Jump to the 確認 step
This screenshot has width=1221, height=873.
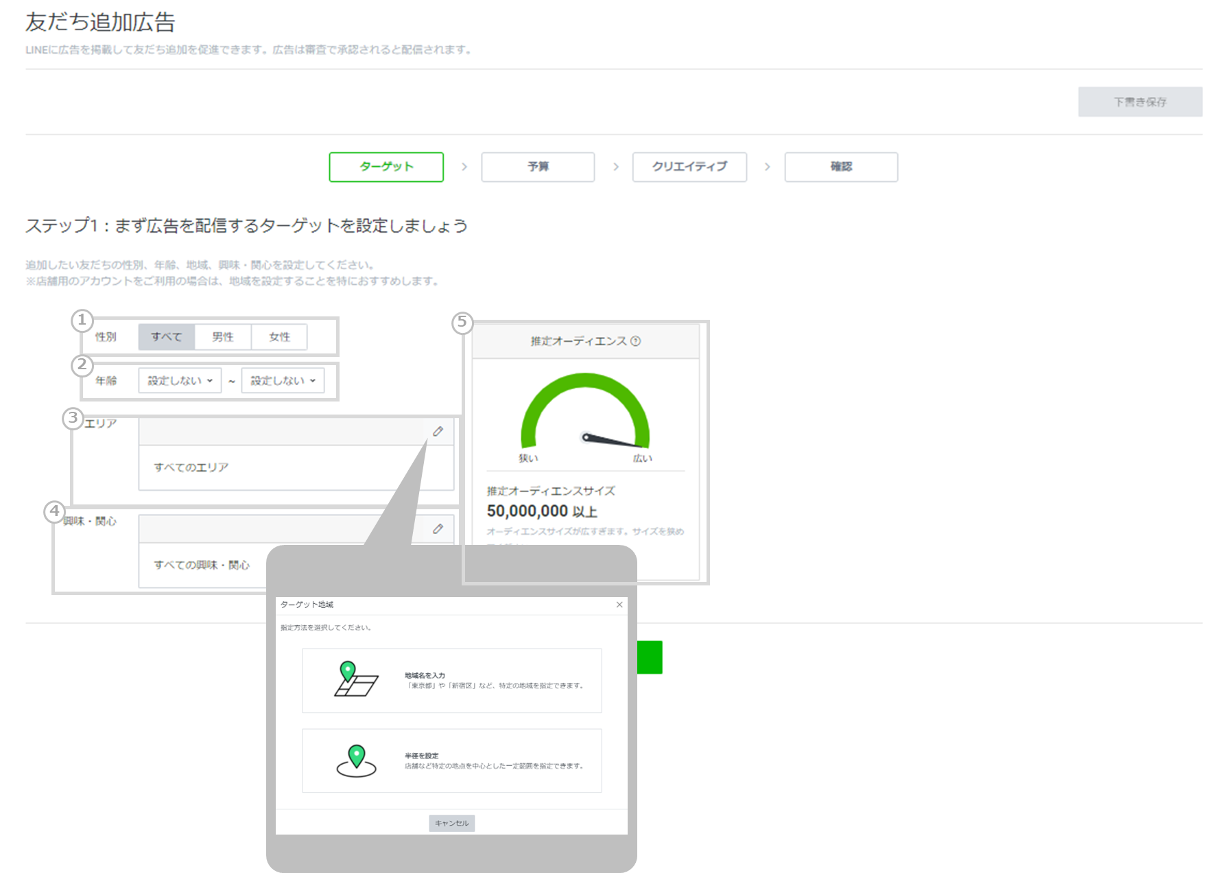click(840, 167)
